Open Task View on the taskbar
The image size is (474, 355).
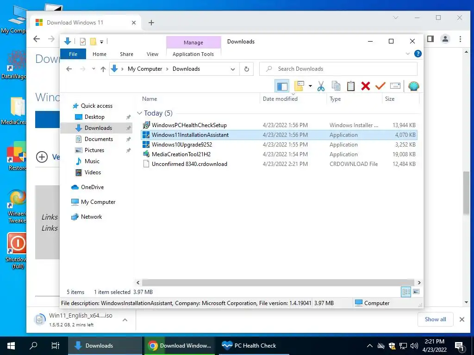point(56,346)
